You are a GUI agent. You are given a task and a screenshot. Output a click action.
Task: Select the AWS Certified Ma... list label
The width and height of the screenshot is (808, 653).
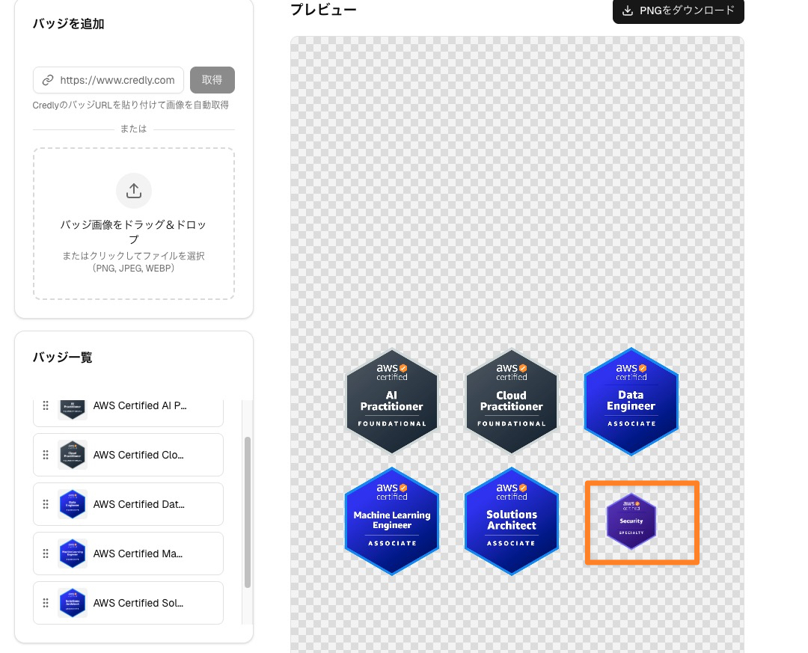138,554
